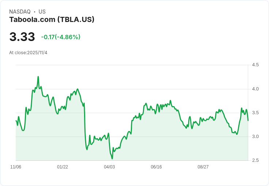
Task: Select the 01/22 date on the x-axis
Action: (x=62, y=167)
